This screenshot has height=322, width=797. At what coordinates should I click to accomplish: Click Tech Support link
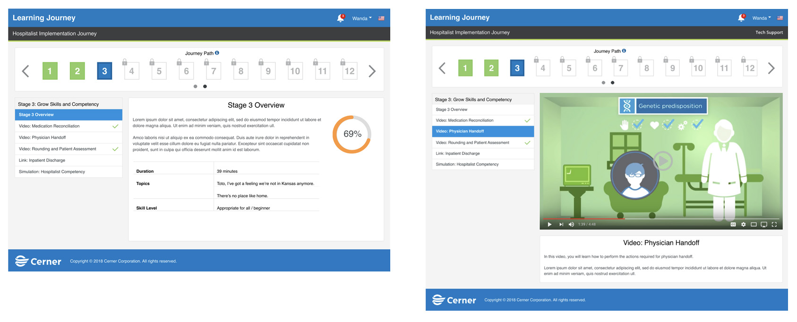click(769, 33)
